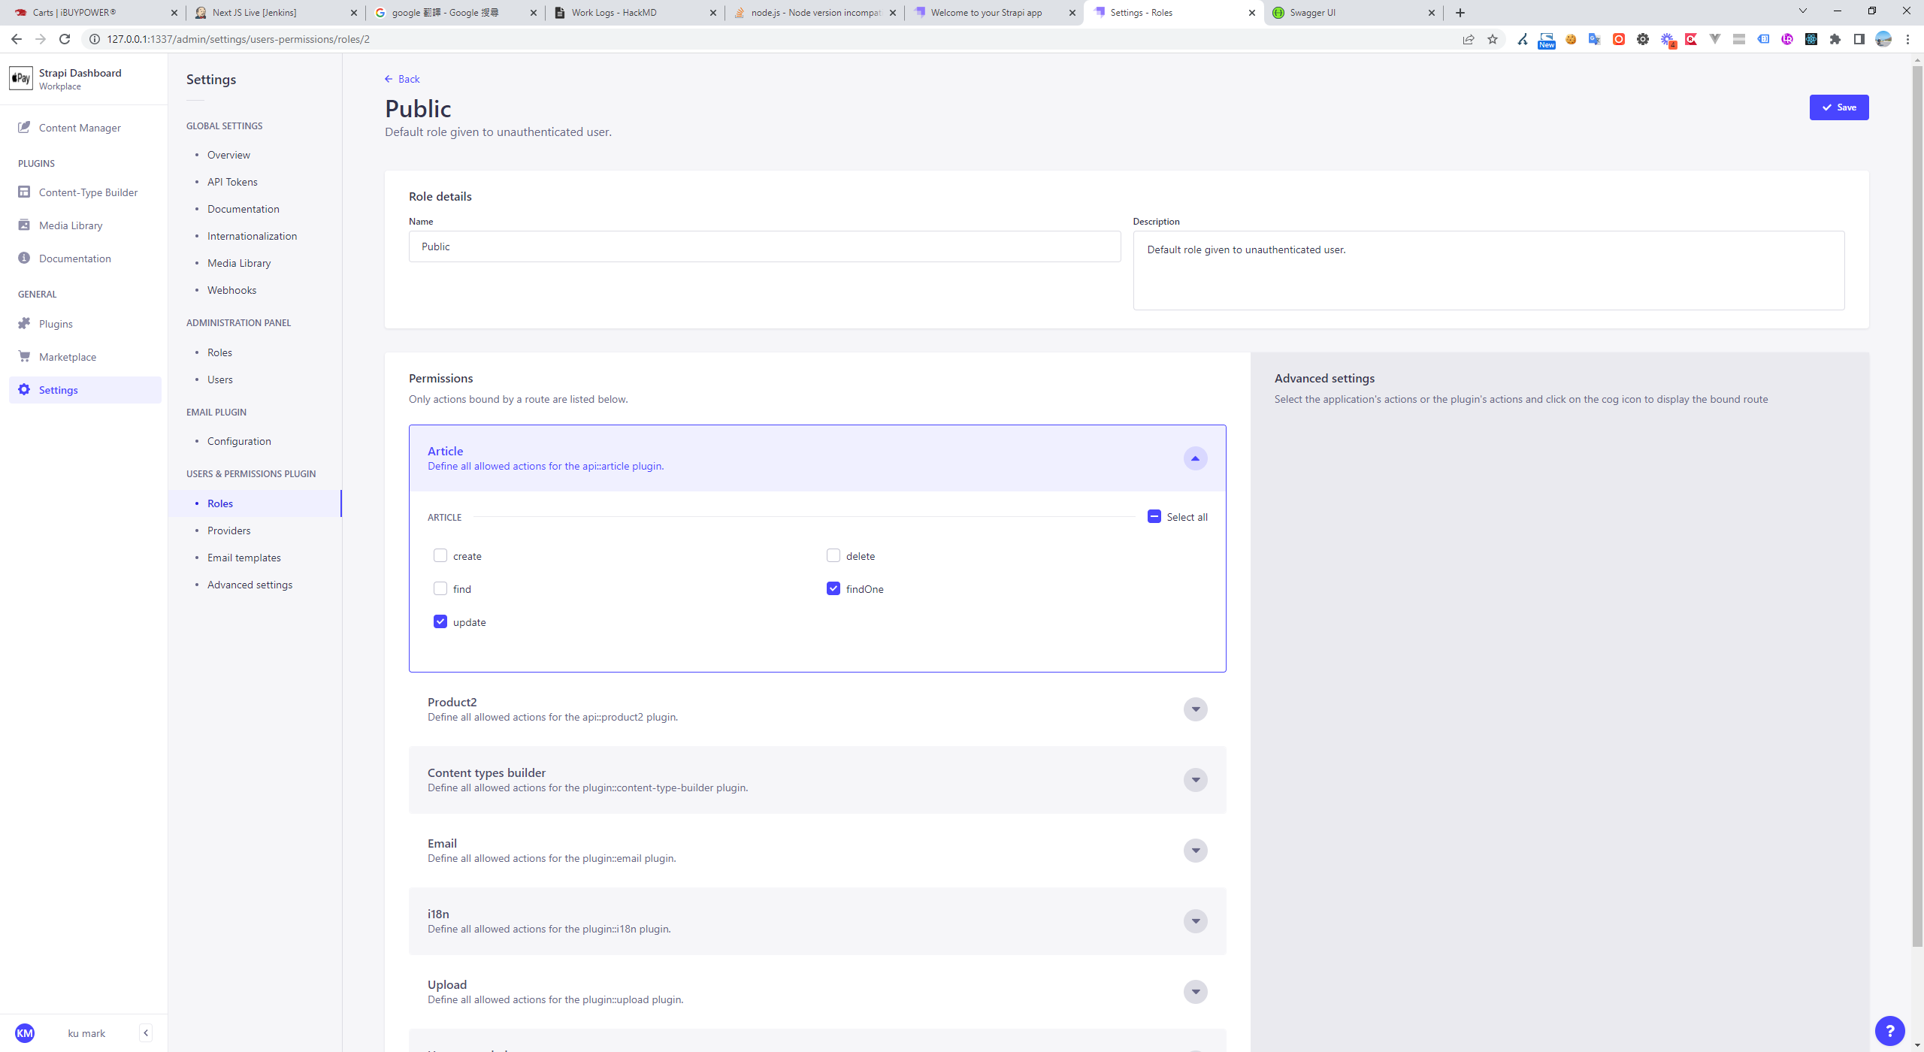The image size is (1924, 1052).
Task: Toggle the Select all article checkbox
Action: point(1154,516)
